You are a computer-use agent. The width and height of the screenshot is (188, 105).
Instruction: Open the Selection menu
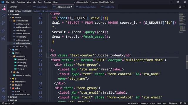pyautogui.click(x=21, y=2)
